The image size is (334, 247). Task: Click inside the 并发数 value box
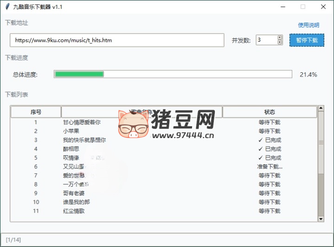pos(267,40)
